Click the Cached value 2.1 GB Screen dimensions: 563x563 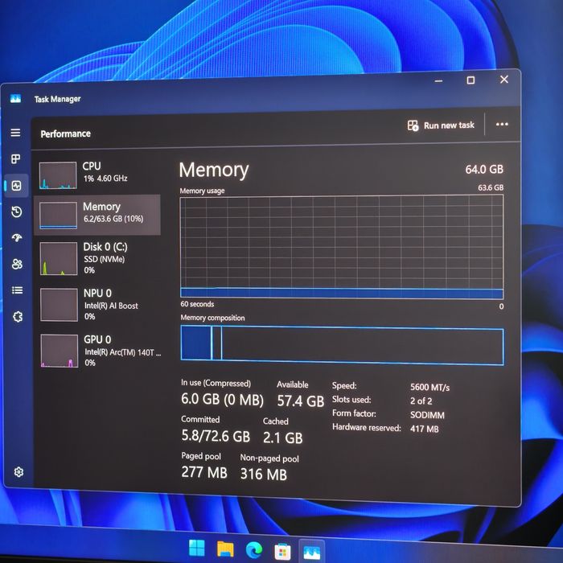tap(283, 438)
